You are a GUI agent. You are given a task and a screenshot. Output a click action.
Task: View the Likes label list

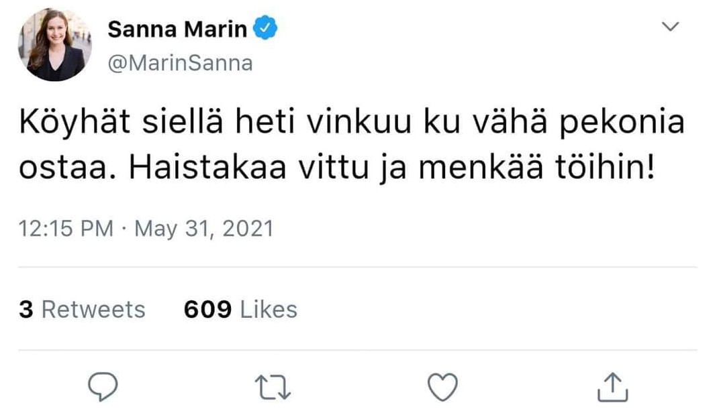[269, 309]
